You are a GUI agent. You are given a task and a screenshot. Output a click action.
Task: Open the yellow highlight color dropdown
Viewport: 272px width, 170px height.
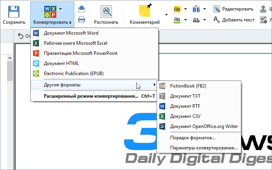(x=185, y=9)
